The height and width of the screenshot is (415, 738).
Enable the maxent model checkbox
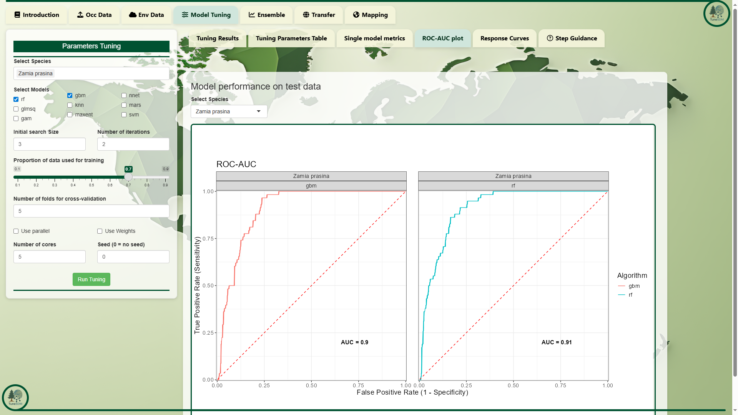click(70, 115)
